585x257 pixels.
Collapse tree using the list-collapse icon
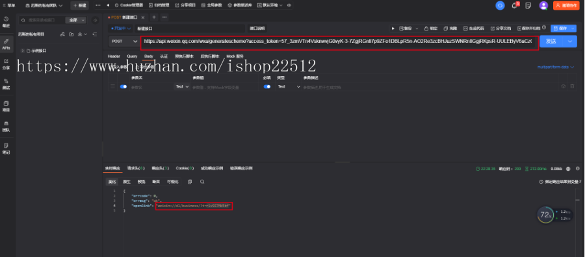94,34
